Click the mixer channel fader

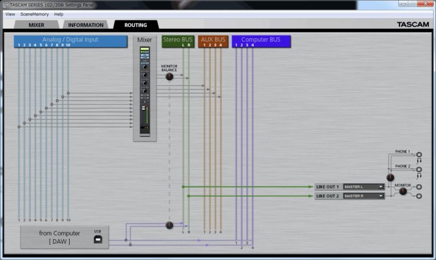tap(144, 114)
